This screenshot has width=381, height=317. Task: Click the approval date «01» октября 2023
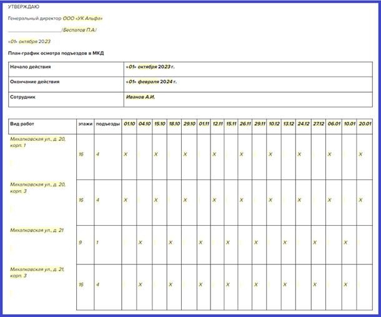[x=29, y=42]
